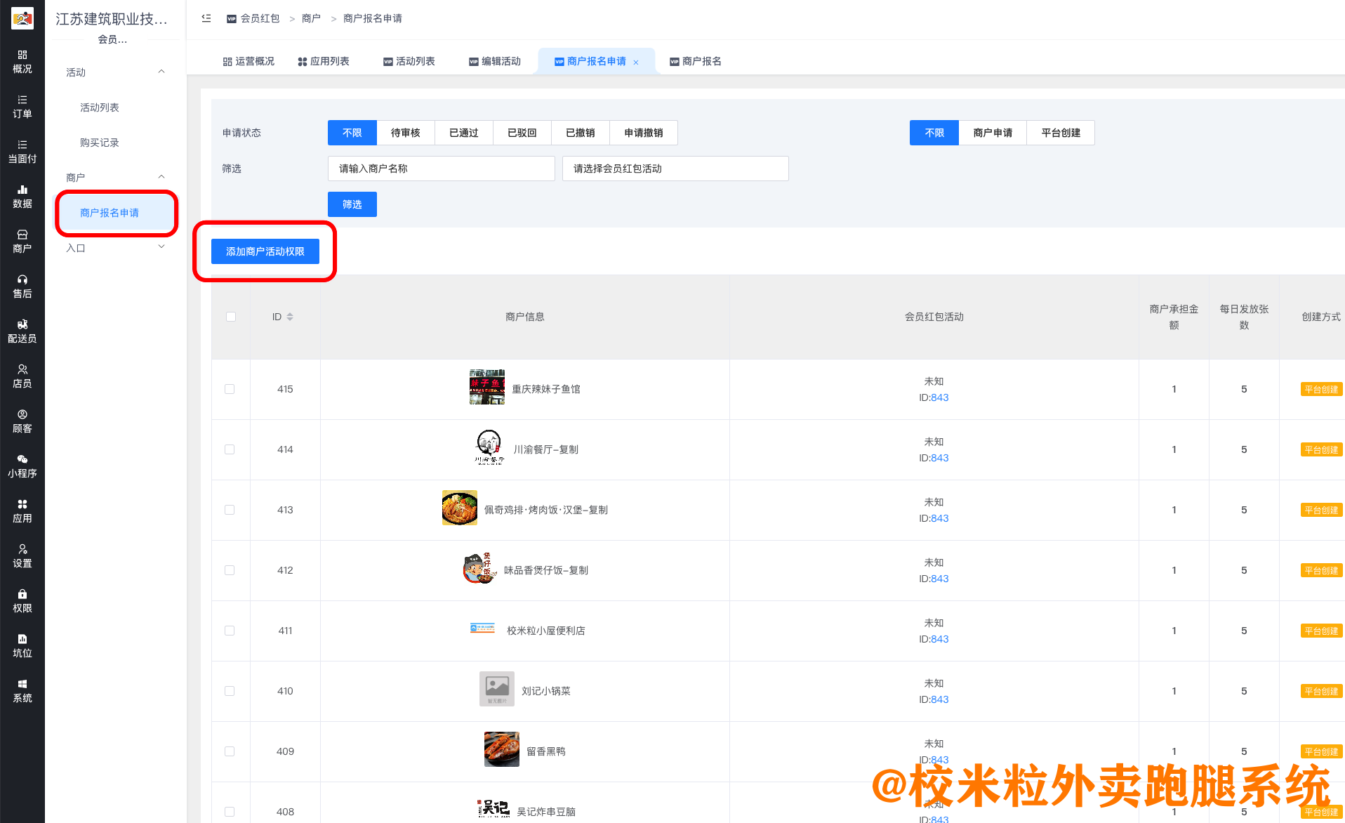This screenshot has height=823, width=1345.
Task: Click the 顾客 sidebar icon
Action: click(x=22, y=421)
